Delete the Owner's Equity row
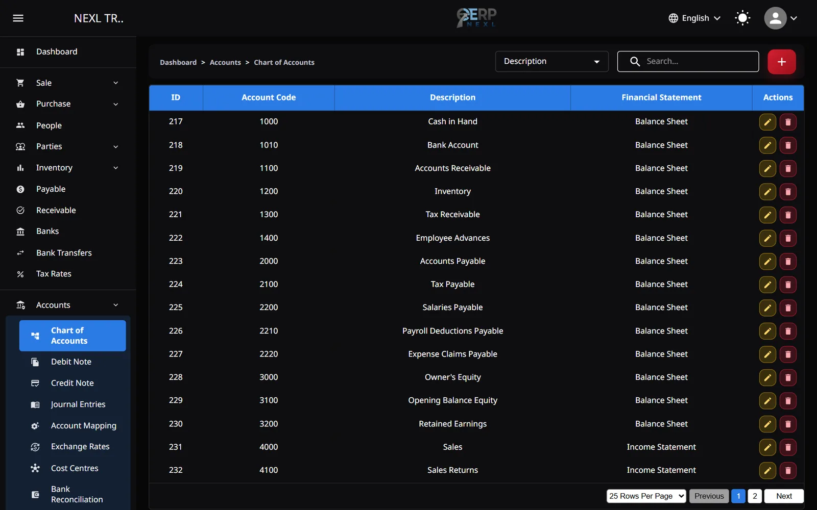 788,377
